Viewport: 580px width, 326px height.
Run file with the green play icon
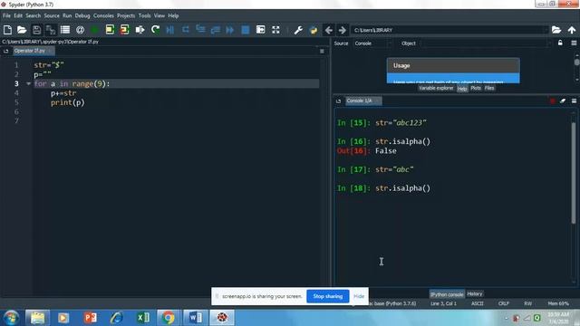coord(94,30)
